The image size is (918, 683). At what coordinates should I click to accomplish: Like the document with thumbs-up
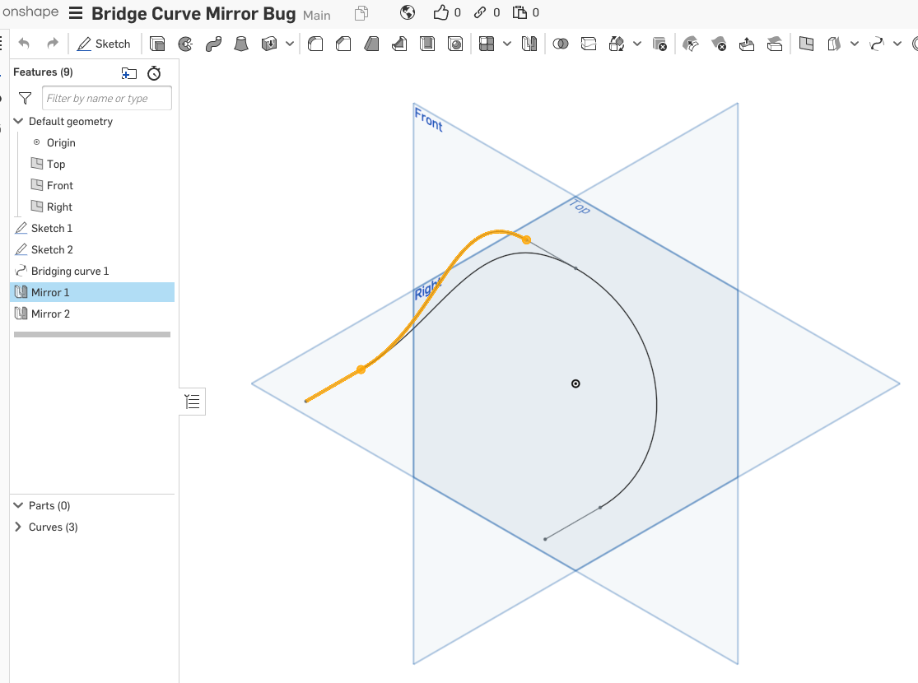(440, 12)
